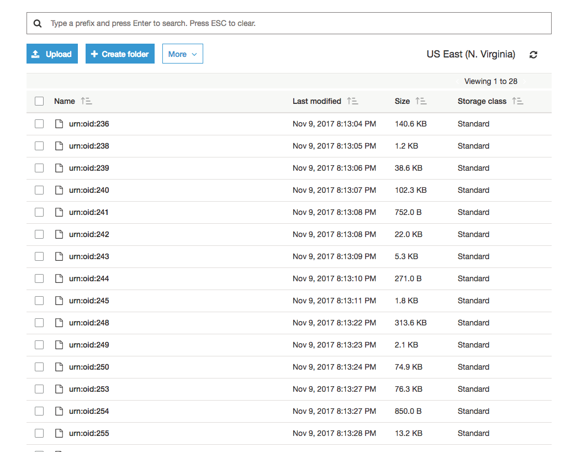Tick the urn:oid:240 row checkbox

coord(39,190)
